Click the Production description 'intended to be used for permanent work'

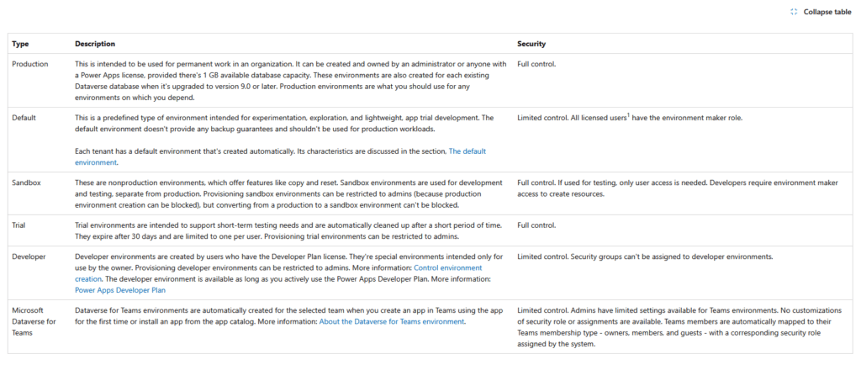pyautogui.click(x=162, y=64)
